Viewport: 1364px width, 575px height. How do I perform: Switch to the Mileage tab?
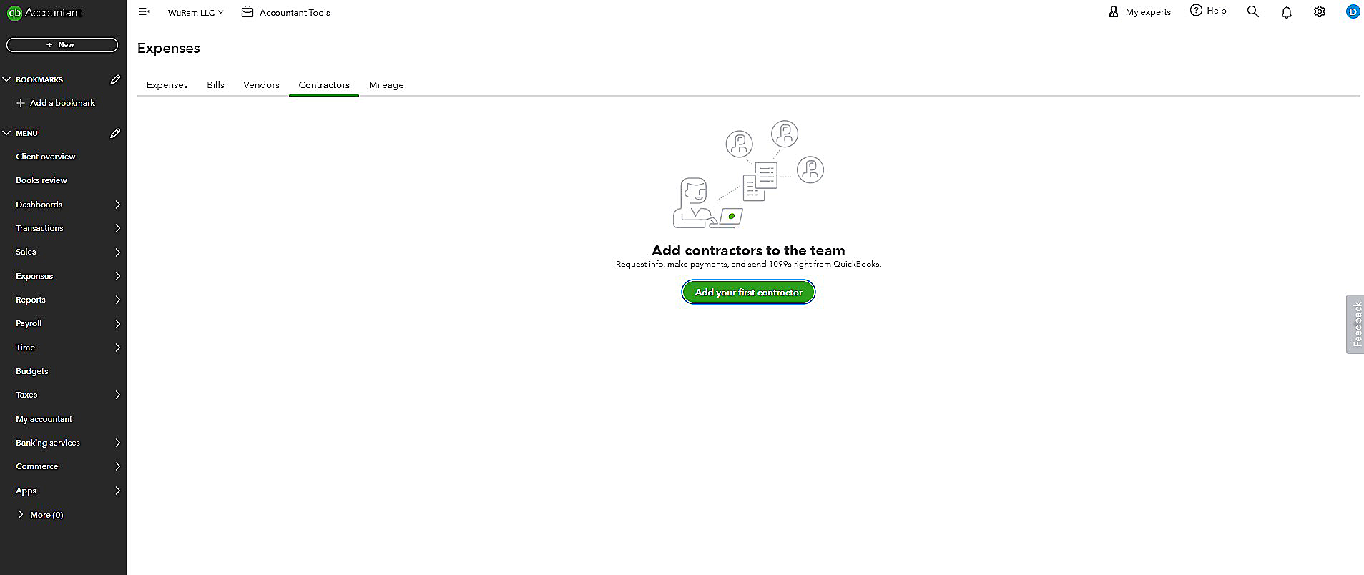(386, 85)
